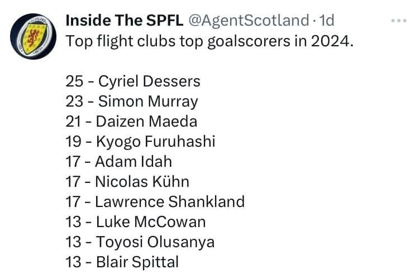Click the Daizen Maeda entry

click(131, 122)
